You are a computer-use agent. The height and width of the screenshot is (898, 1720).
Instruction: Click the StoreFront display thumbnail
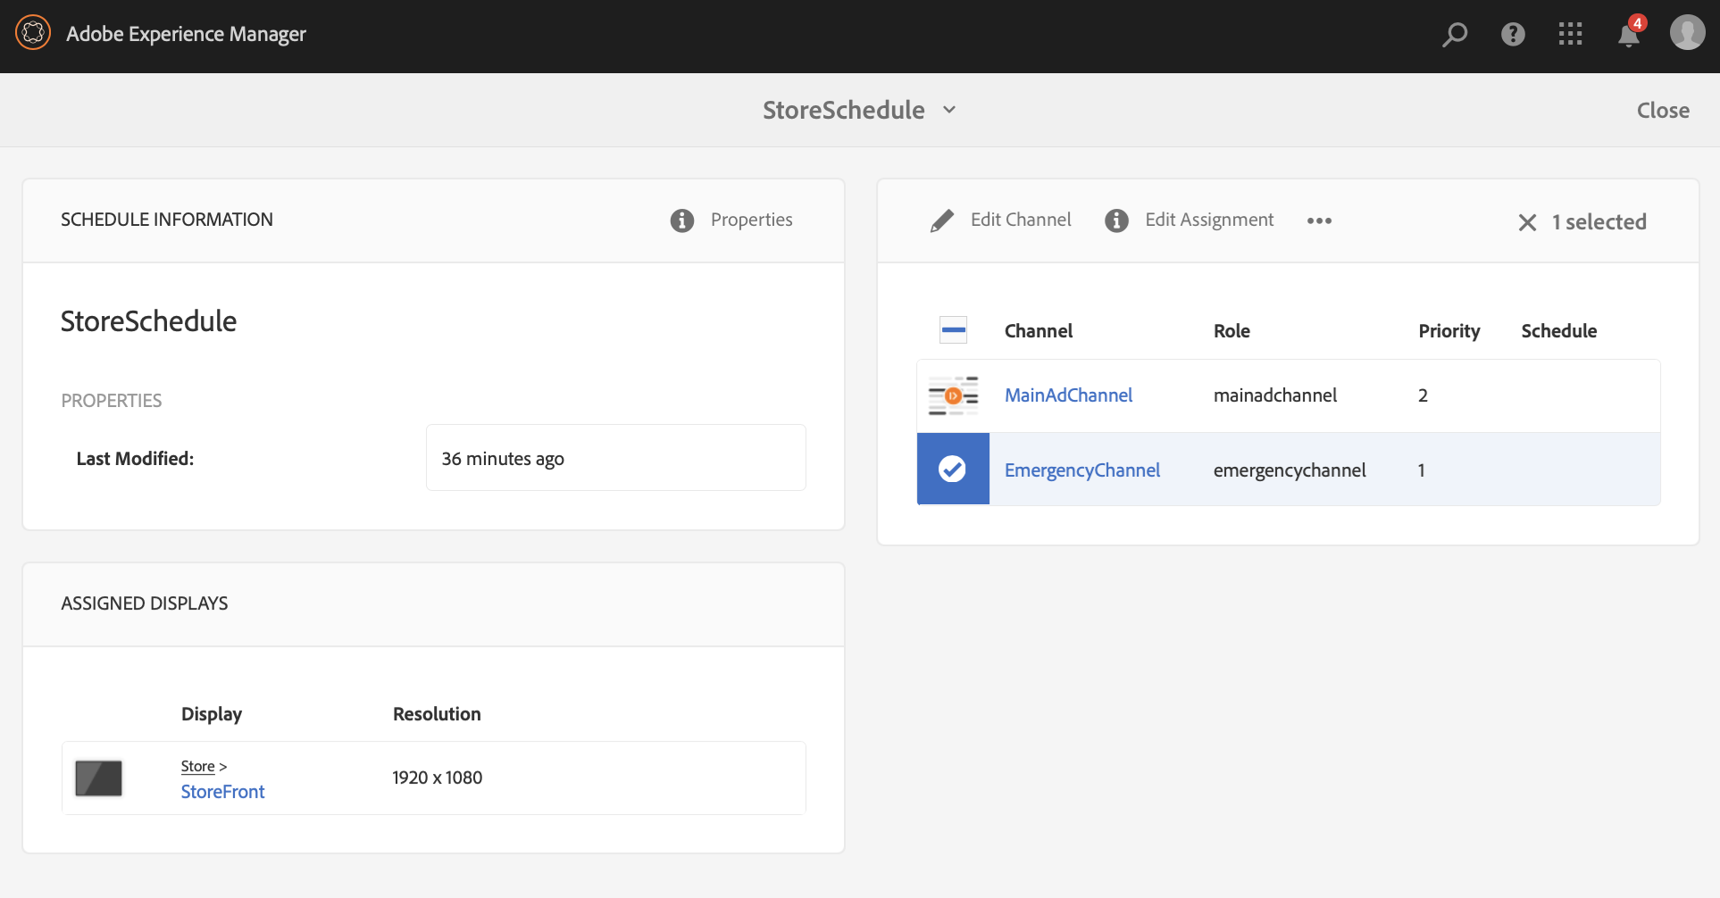click(x=98, y=777)
